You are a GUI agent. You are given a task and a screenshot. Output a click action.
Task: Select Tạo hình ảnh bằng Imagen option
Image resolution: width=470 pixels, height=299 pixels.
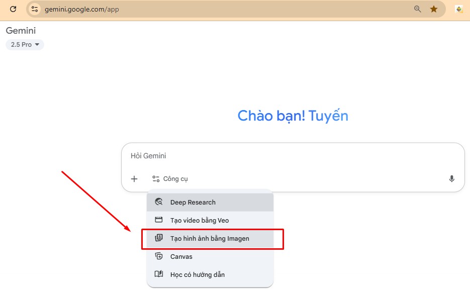tap(210, 239)
